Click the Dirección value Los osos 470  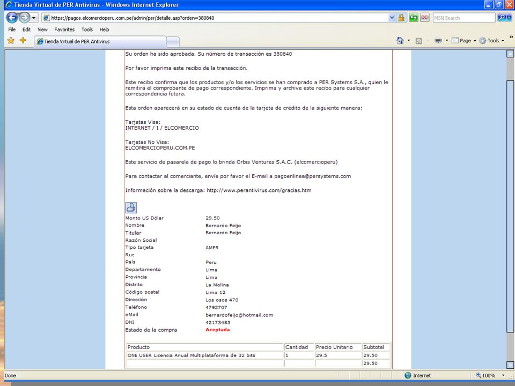222,300
